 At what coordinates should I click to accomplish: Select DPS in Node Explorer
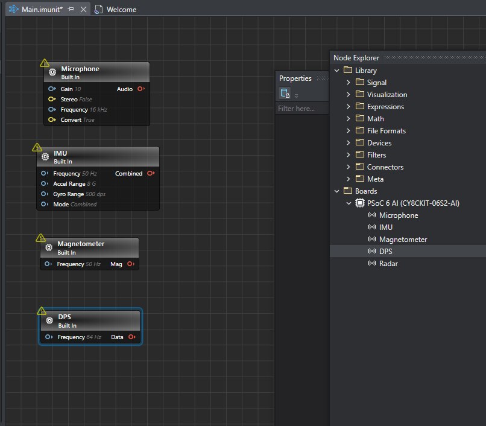385,252
